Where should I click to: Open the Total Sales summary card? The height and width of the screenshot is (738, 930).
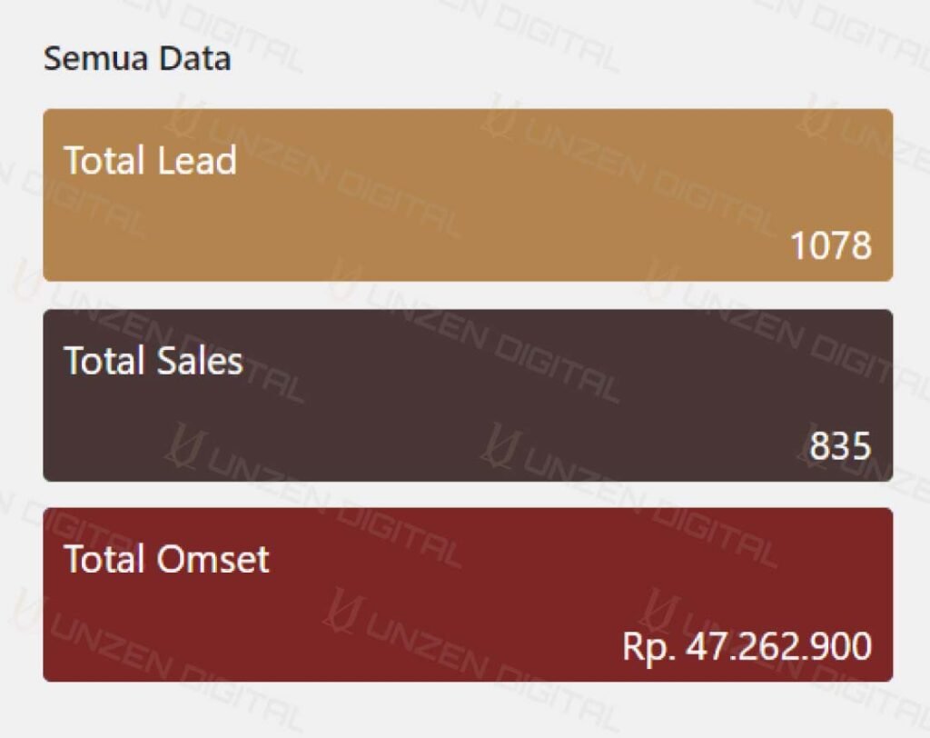(468, 394)
